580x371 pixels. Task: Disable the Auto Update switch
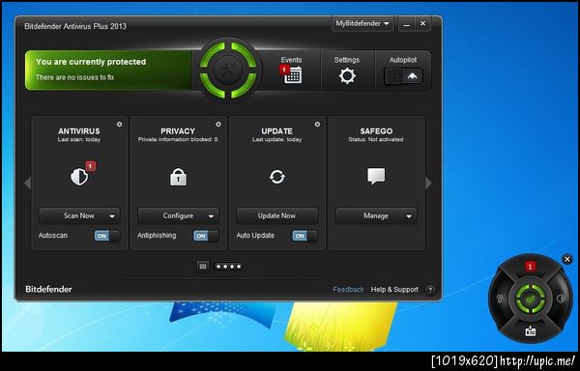pos(305,236)
